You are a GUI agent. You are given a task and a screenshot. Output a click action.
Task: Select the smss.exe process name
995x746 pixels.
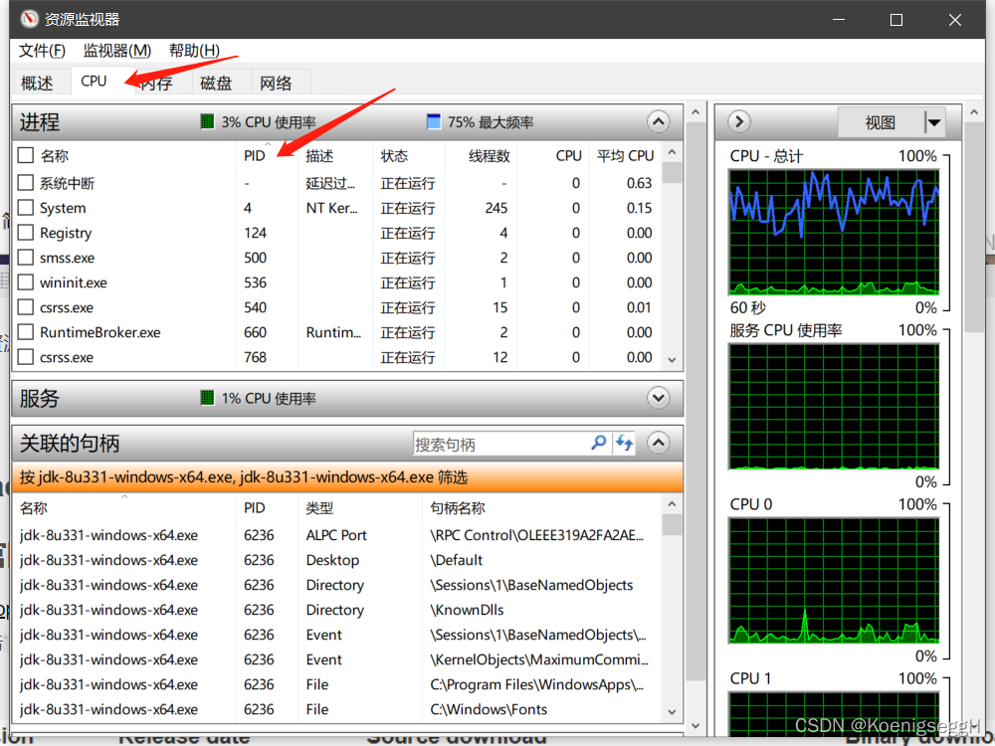67,258
